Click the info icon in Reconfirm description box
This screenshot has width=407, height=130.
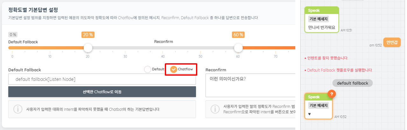point(215,109)
